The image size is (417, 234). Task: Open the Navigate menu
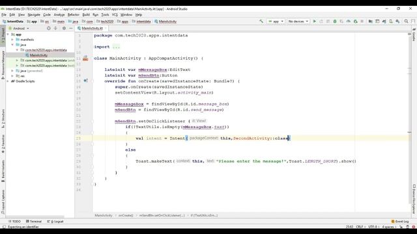(34, 14)
